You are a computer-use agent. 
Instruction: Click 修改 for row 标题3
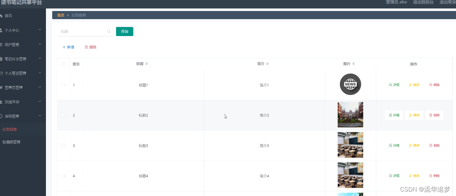[414, 146]
